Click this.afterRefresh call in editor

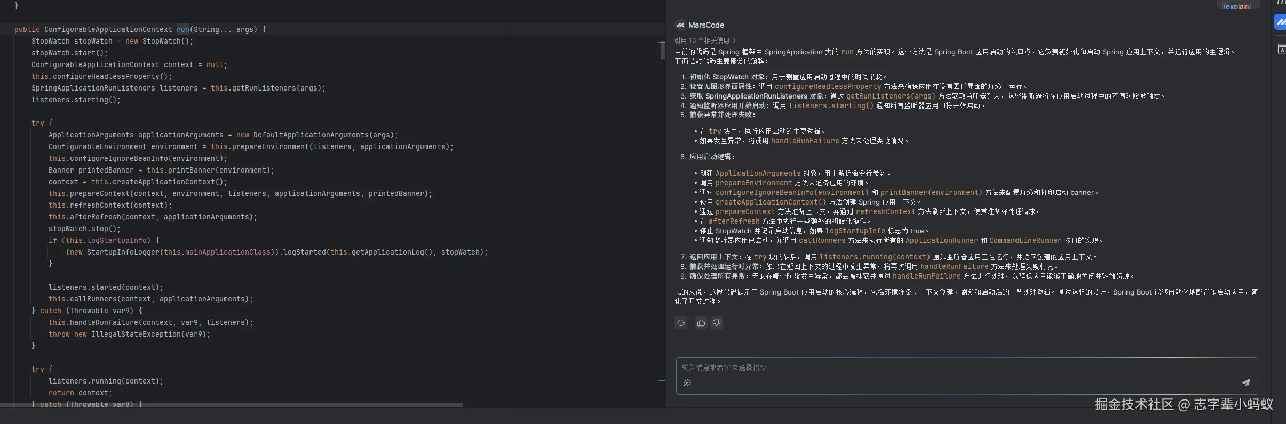[x=153, y=217]
